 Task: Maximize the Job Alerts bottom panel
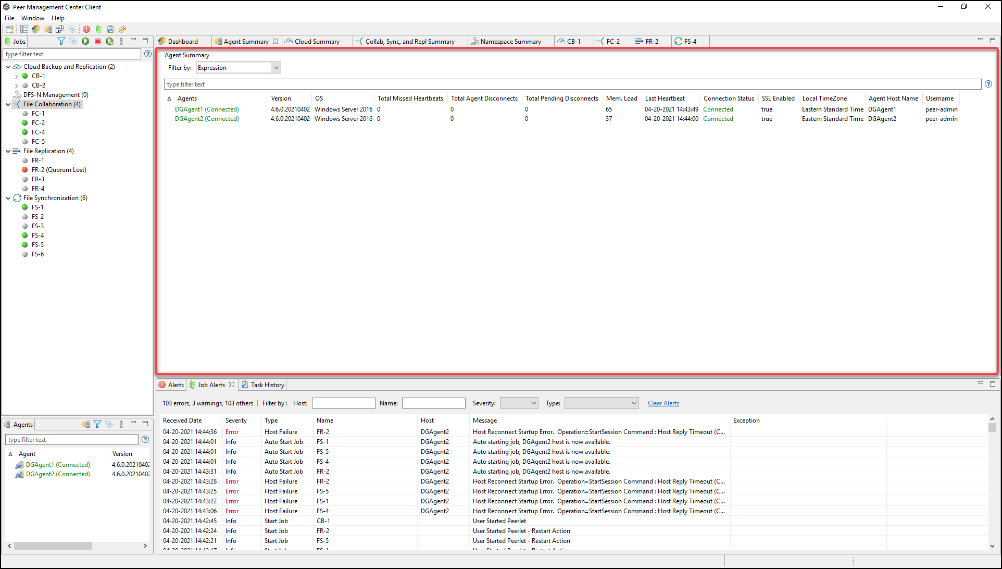click(x=993, y=384)
